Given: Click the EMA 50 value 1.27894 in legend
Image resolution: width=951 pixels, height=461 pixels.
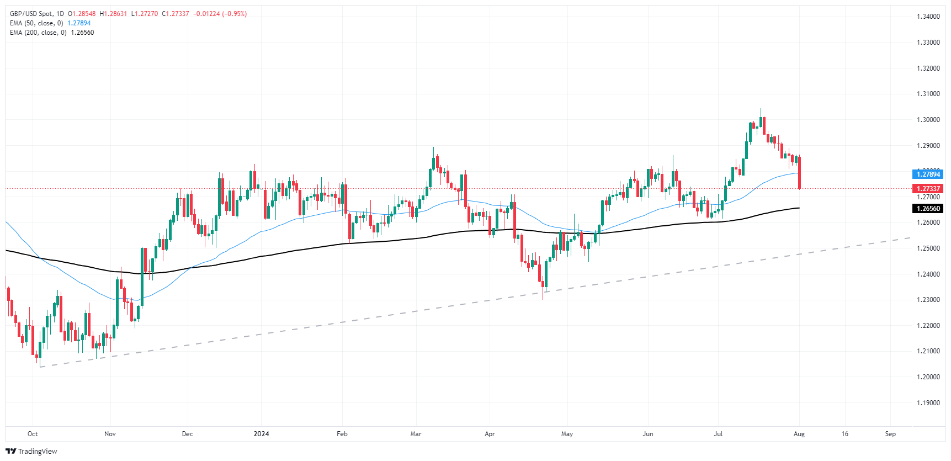Looking at the screenshot, I should 79,23.
